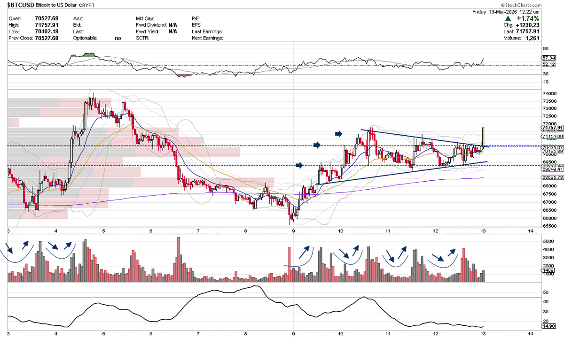Click the 'EPS:' label
This screenshot has height=338, width=564.
tap(197, 25)
